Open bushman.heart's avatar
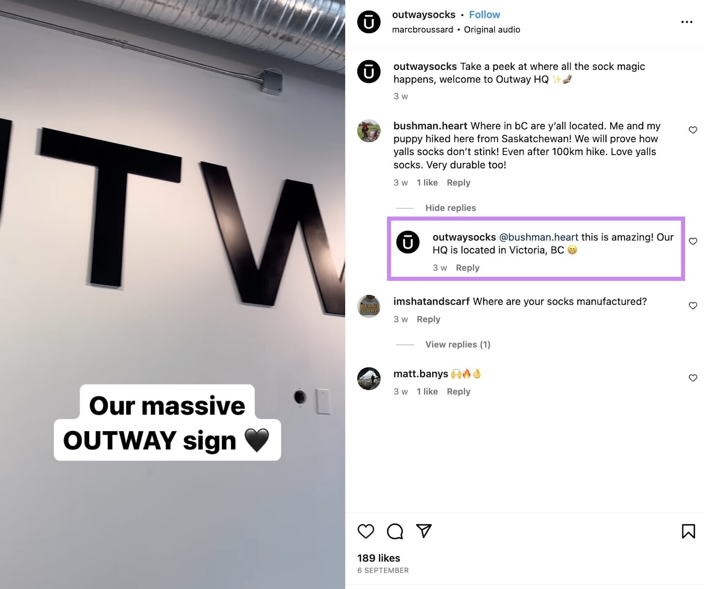Image resolution: width=704 pixels, height=589 pixels. click(x=369, y=131)
